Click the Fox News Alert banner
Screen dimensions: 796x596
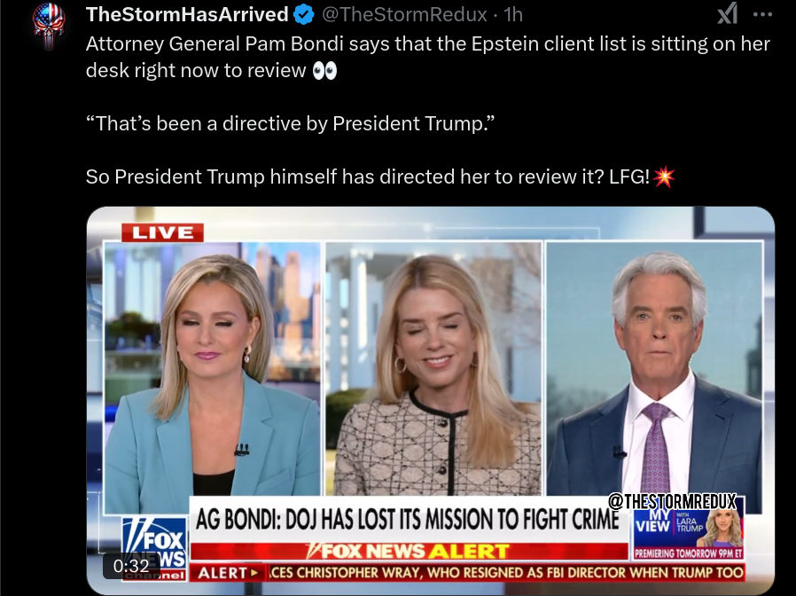pos(410,552)
